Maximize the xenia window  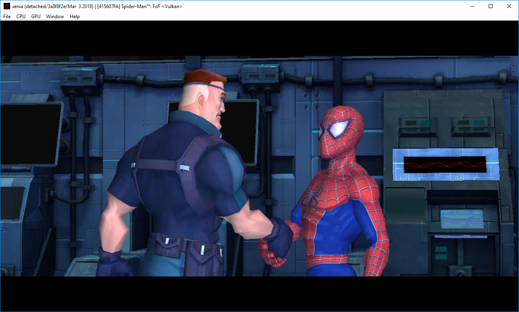click(491, 6)
